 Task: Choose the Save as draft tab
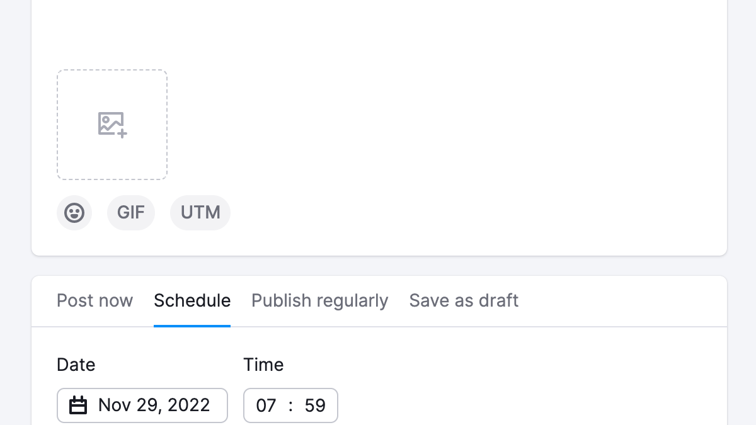464,301
